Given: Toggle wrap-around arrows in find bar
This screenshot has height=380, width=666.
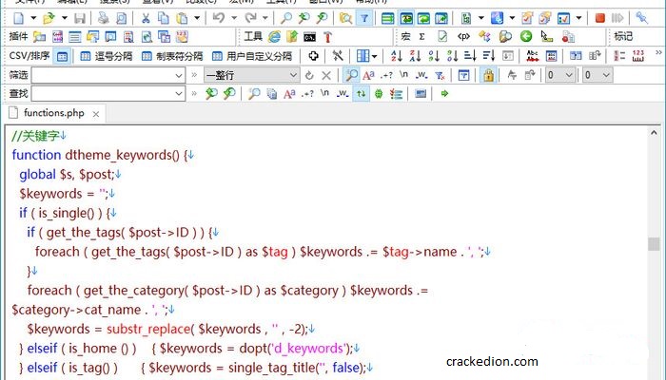Looking at the screenshot, I should coord(361,94).
